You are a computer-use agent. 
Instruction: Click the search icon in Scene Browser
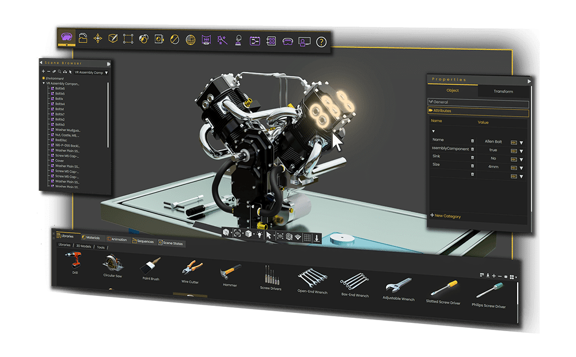click(59, 72)
